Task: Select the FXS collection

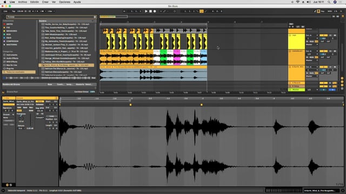Action: [8, 27]
